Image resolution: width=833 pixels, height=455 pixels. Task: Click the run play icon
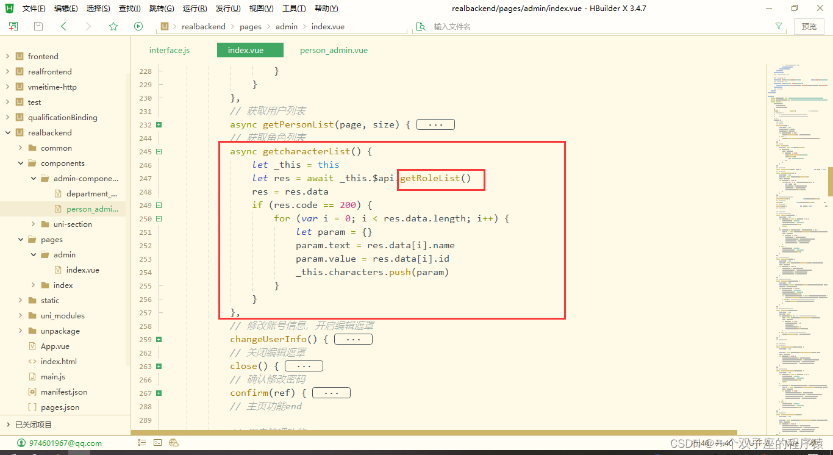coord(138,26)
